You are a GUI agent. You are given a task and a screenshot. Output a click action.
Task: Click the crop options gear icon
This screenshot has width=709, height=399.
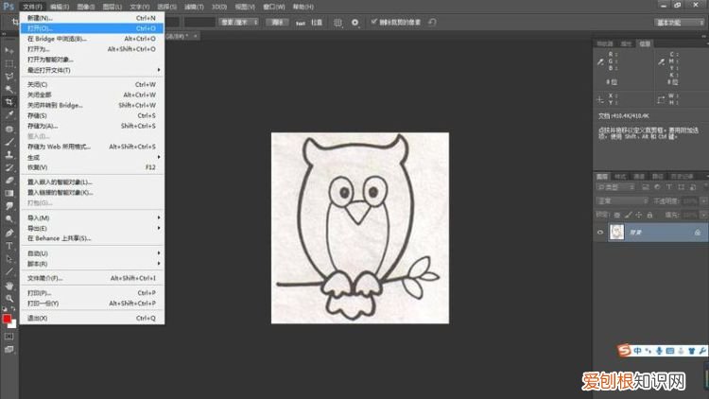coord(354,21)
